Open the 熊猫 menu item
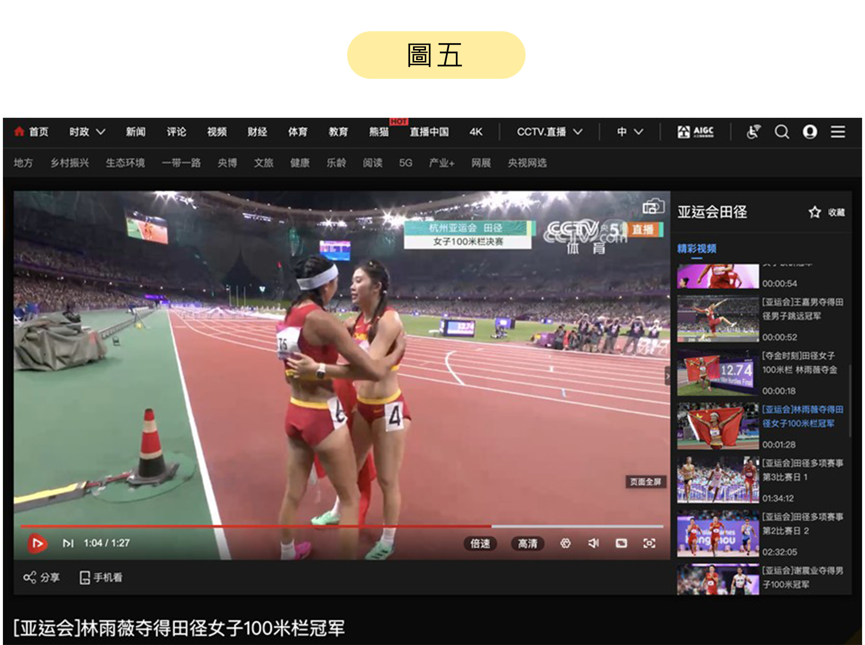 coord(379,132)
